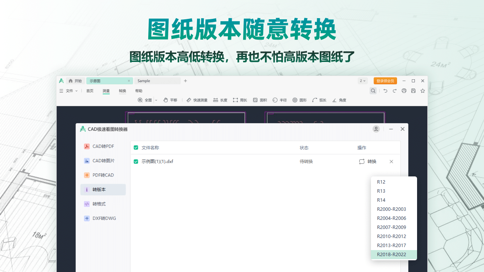Toggle the select-all checkbox beside 文件名称
Screen dimensions: 484x272
(x=136, y=148)
